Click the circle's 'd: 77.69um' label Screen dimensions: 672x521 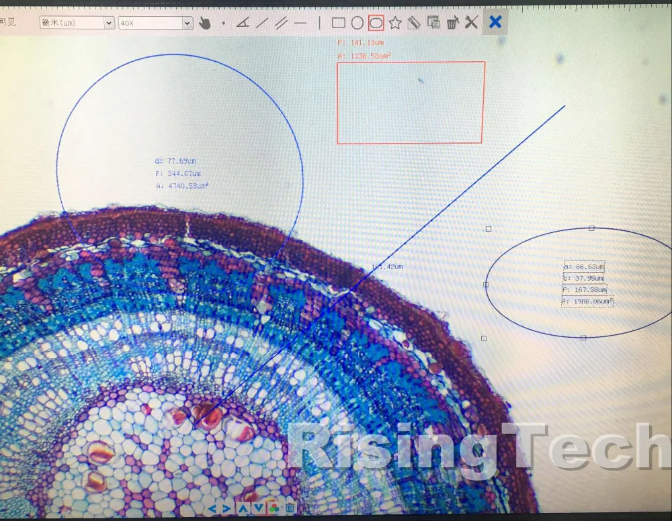(175, 161)
